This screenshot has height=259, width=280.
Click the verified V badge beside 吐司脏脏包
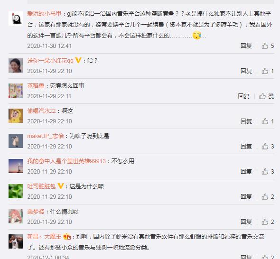[61, 186]
